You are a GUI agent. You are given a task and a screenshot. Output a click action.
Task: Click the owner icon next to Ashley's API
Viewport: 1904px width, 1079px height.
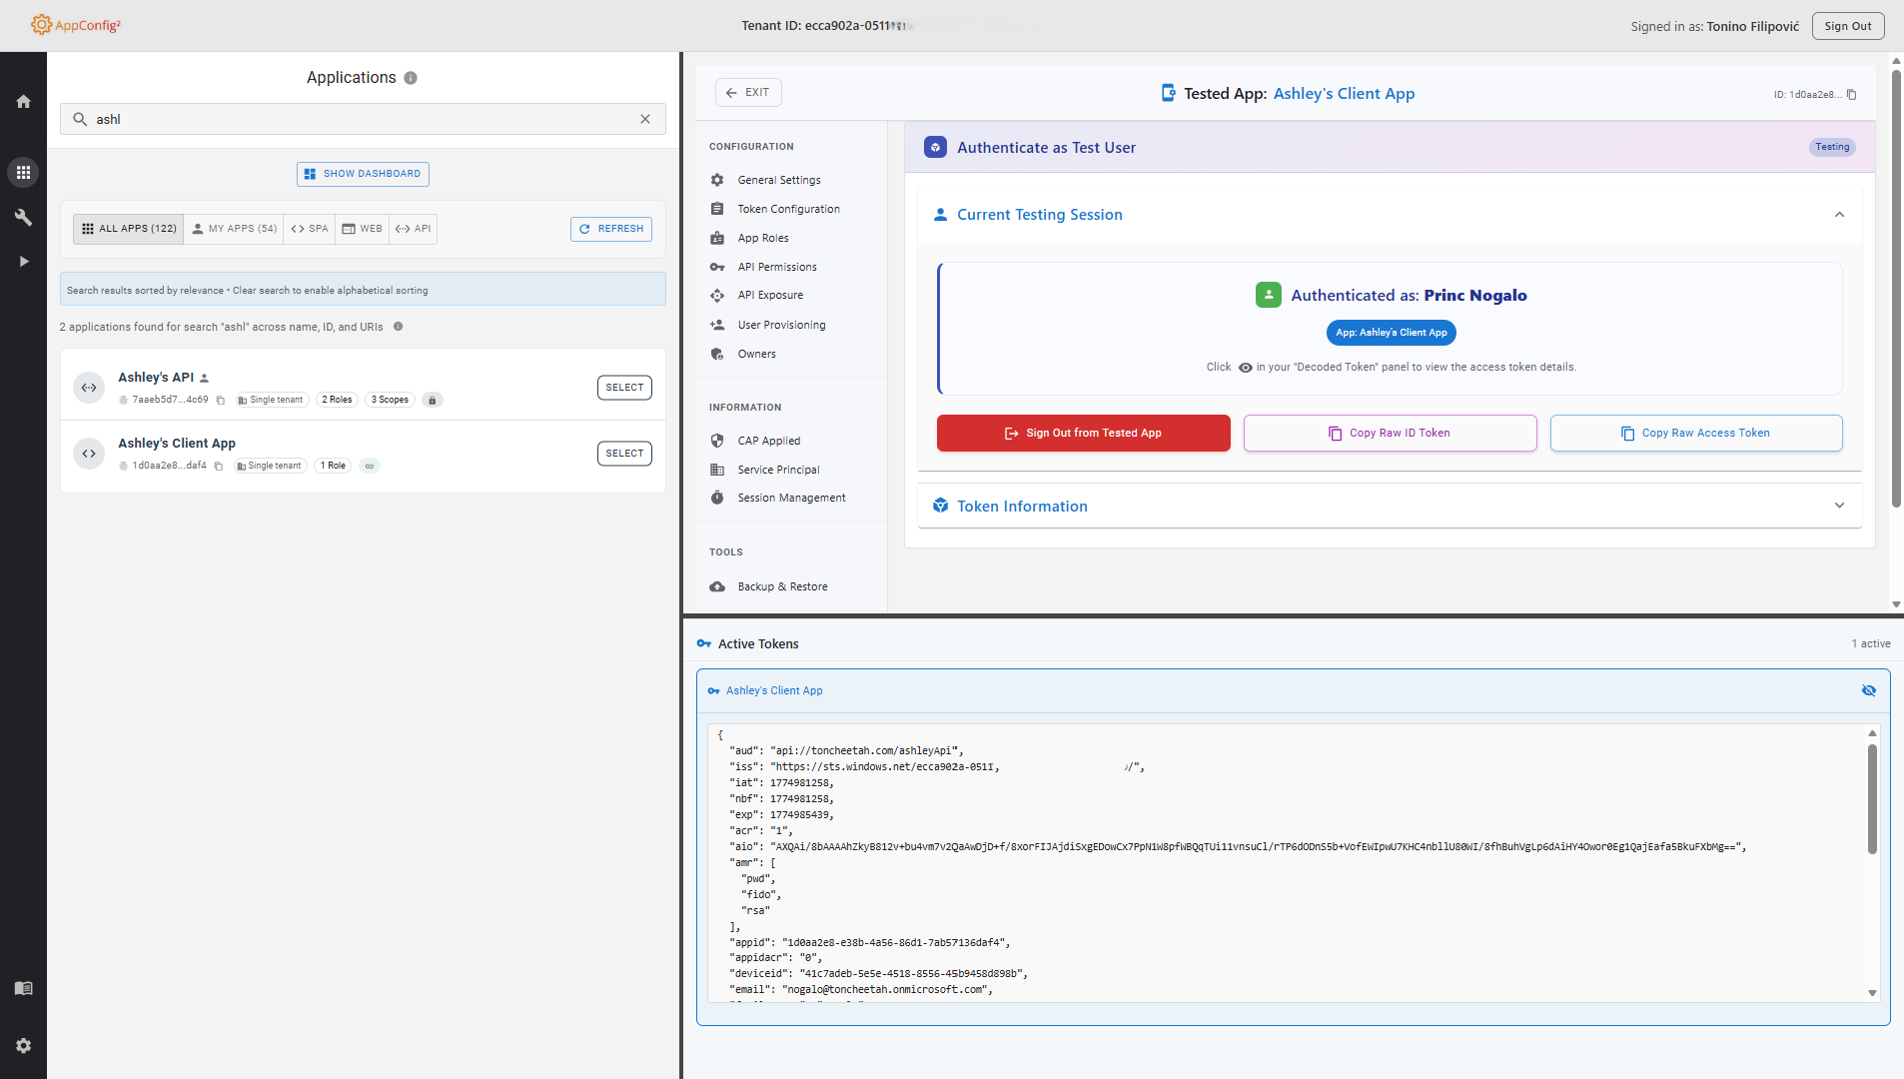pos(204,378)
